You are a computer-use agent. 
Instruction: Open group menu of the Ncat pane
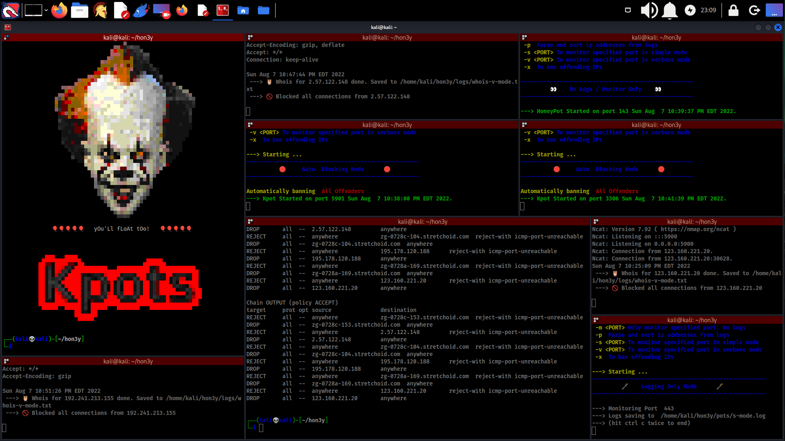[596, 222]
